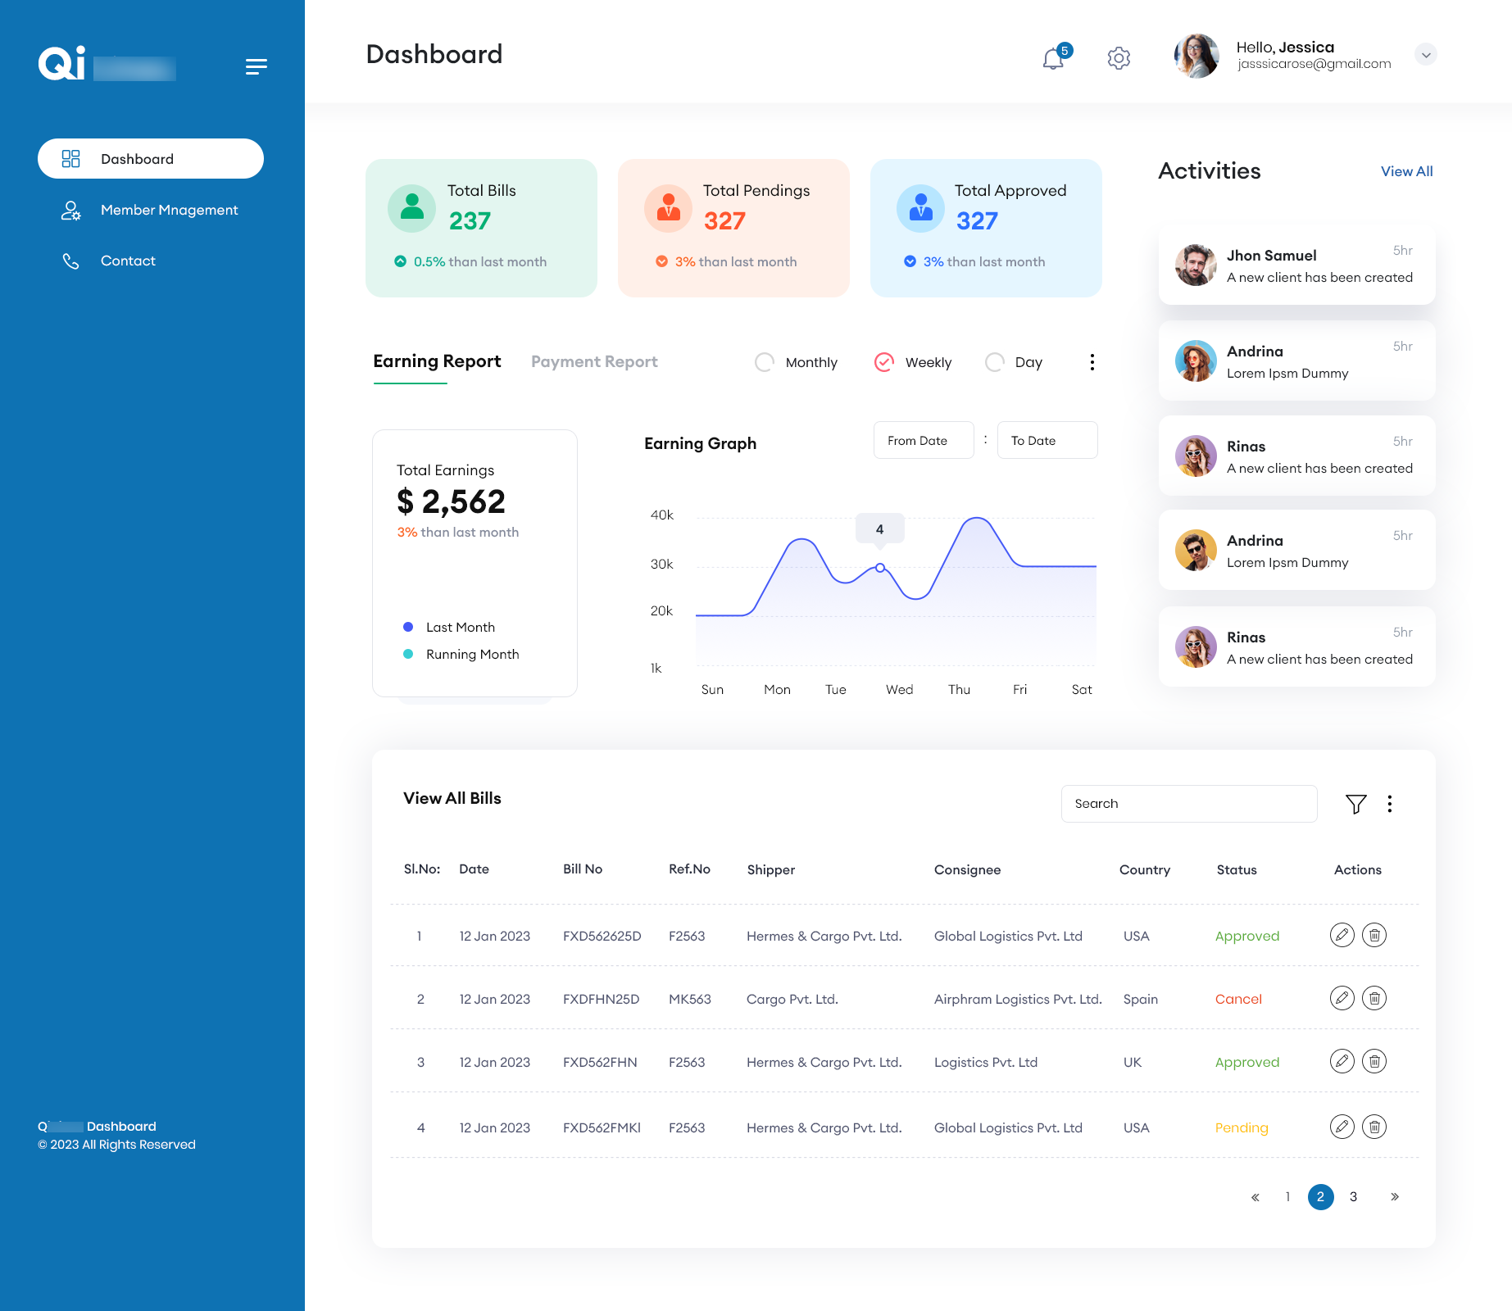Expand the Jessica profile dropdown arrow

click(1426, 55)
